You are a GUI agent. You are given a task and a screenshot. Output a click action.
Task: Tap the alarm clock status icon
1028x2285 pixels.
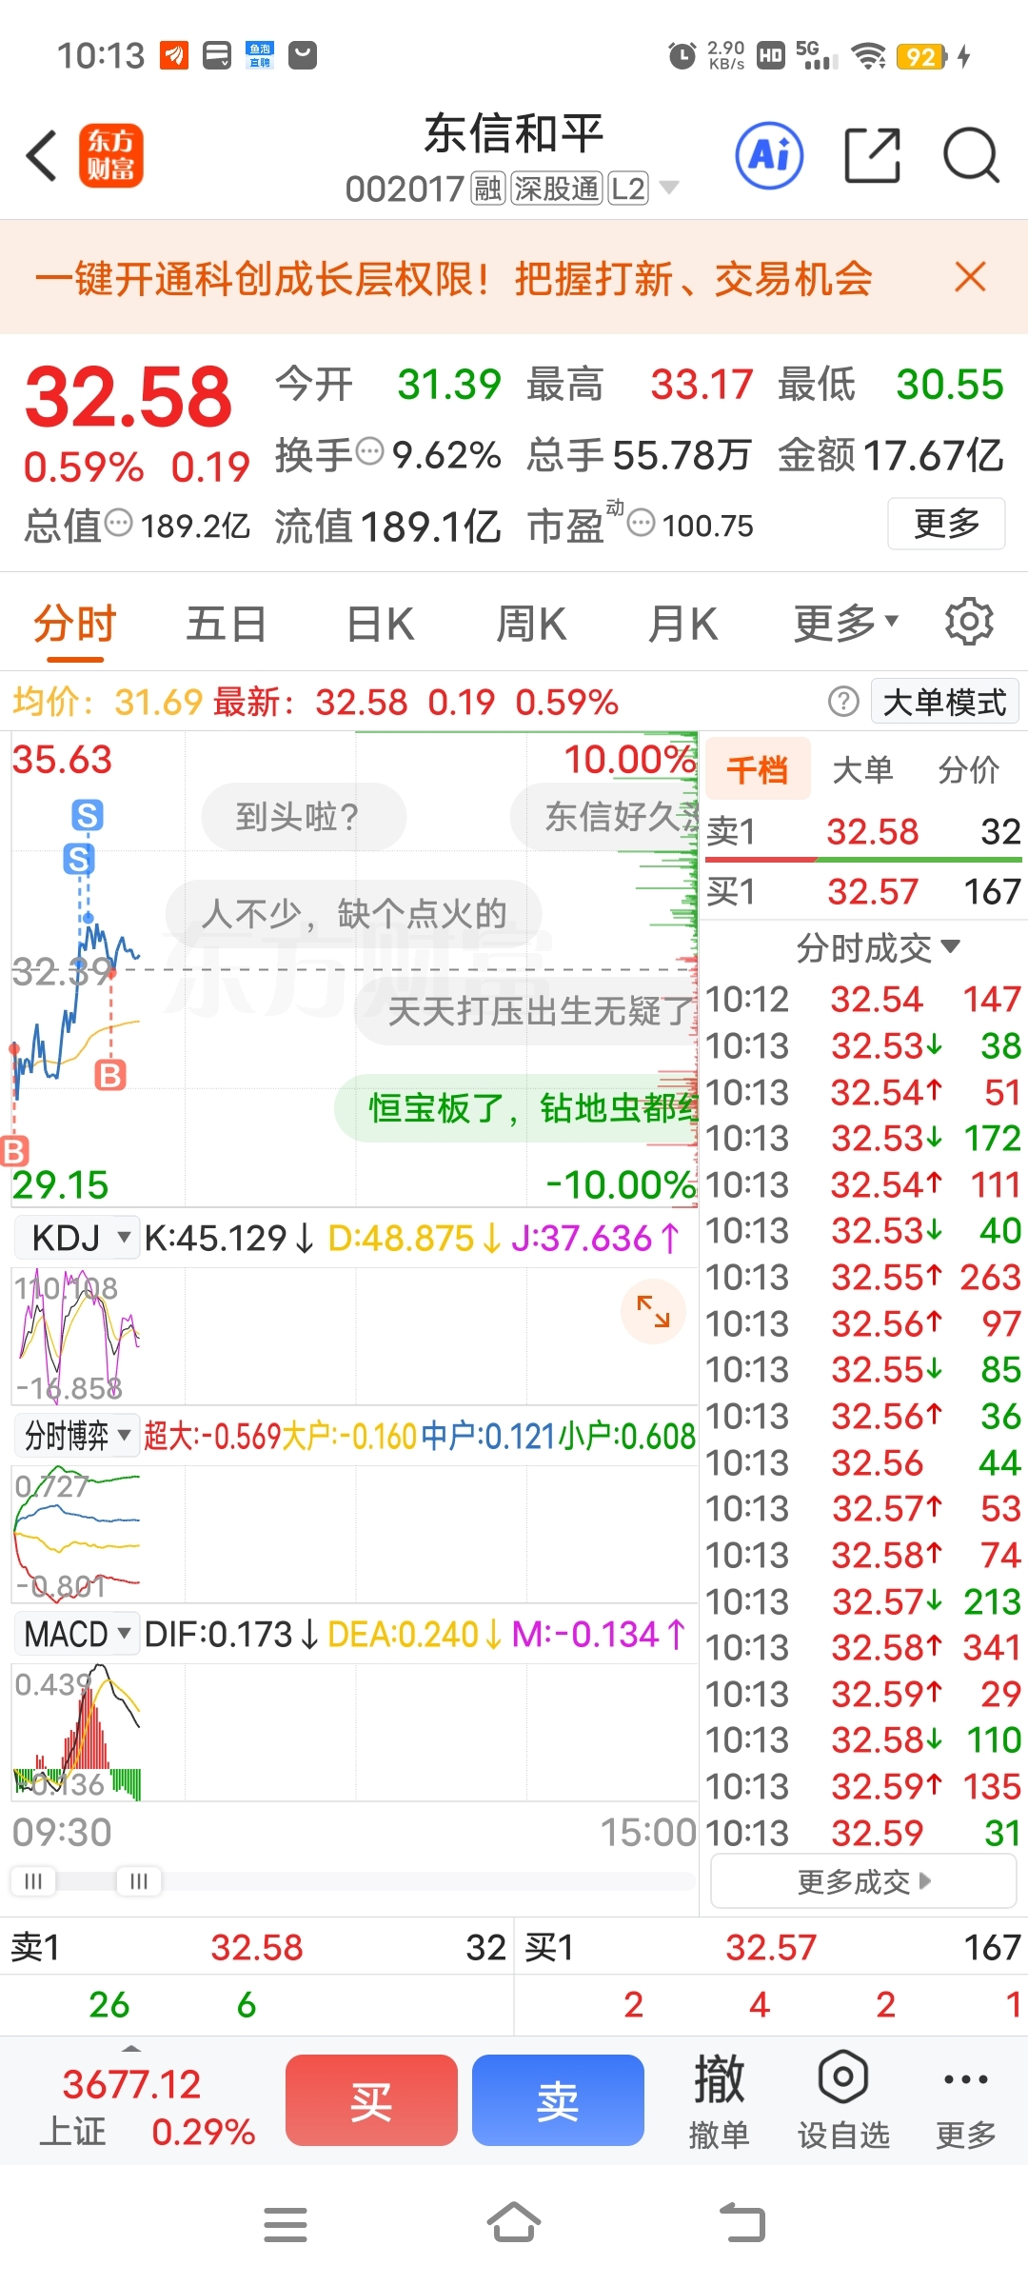tap(682, 56)
